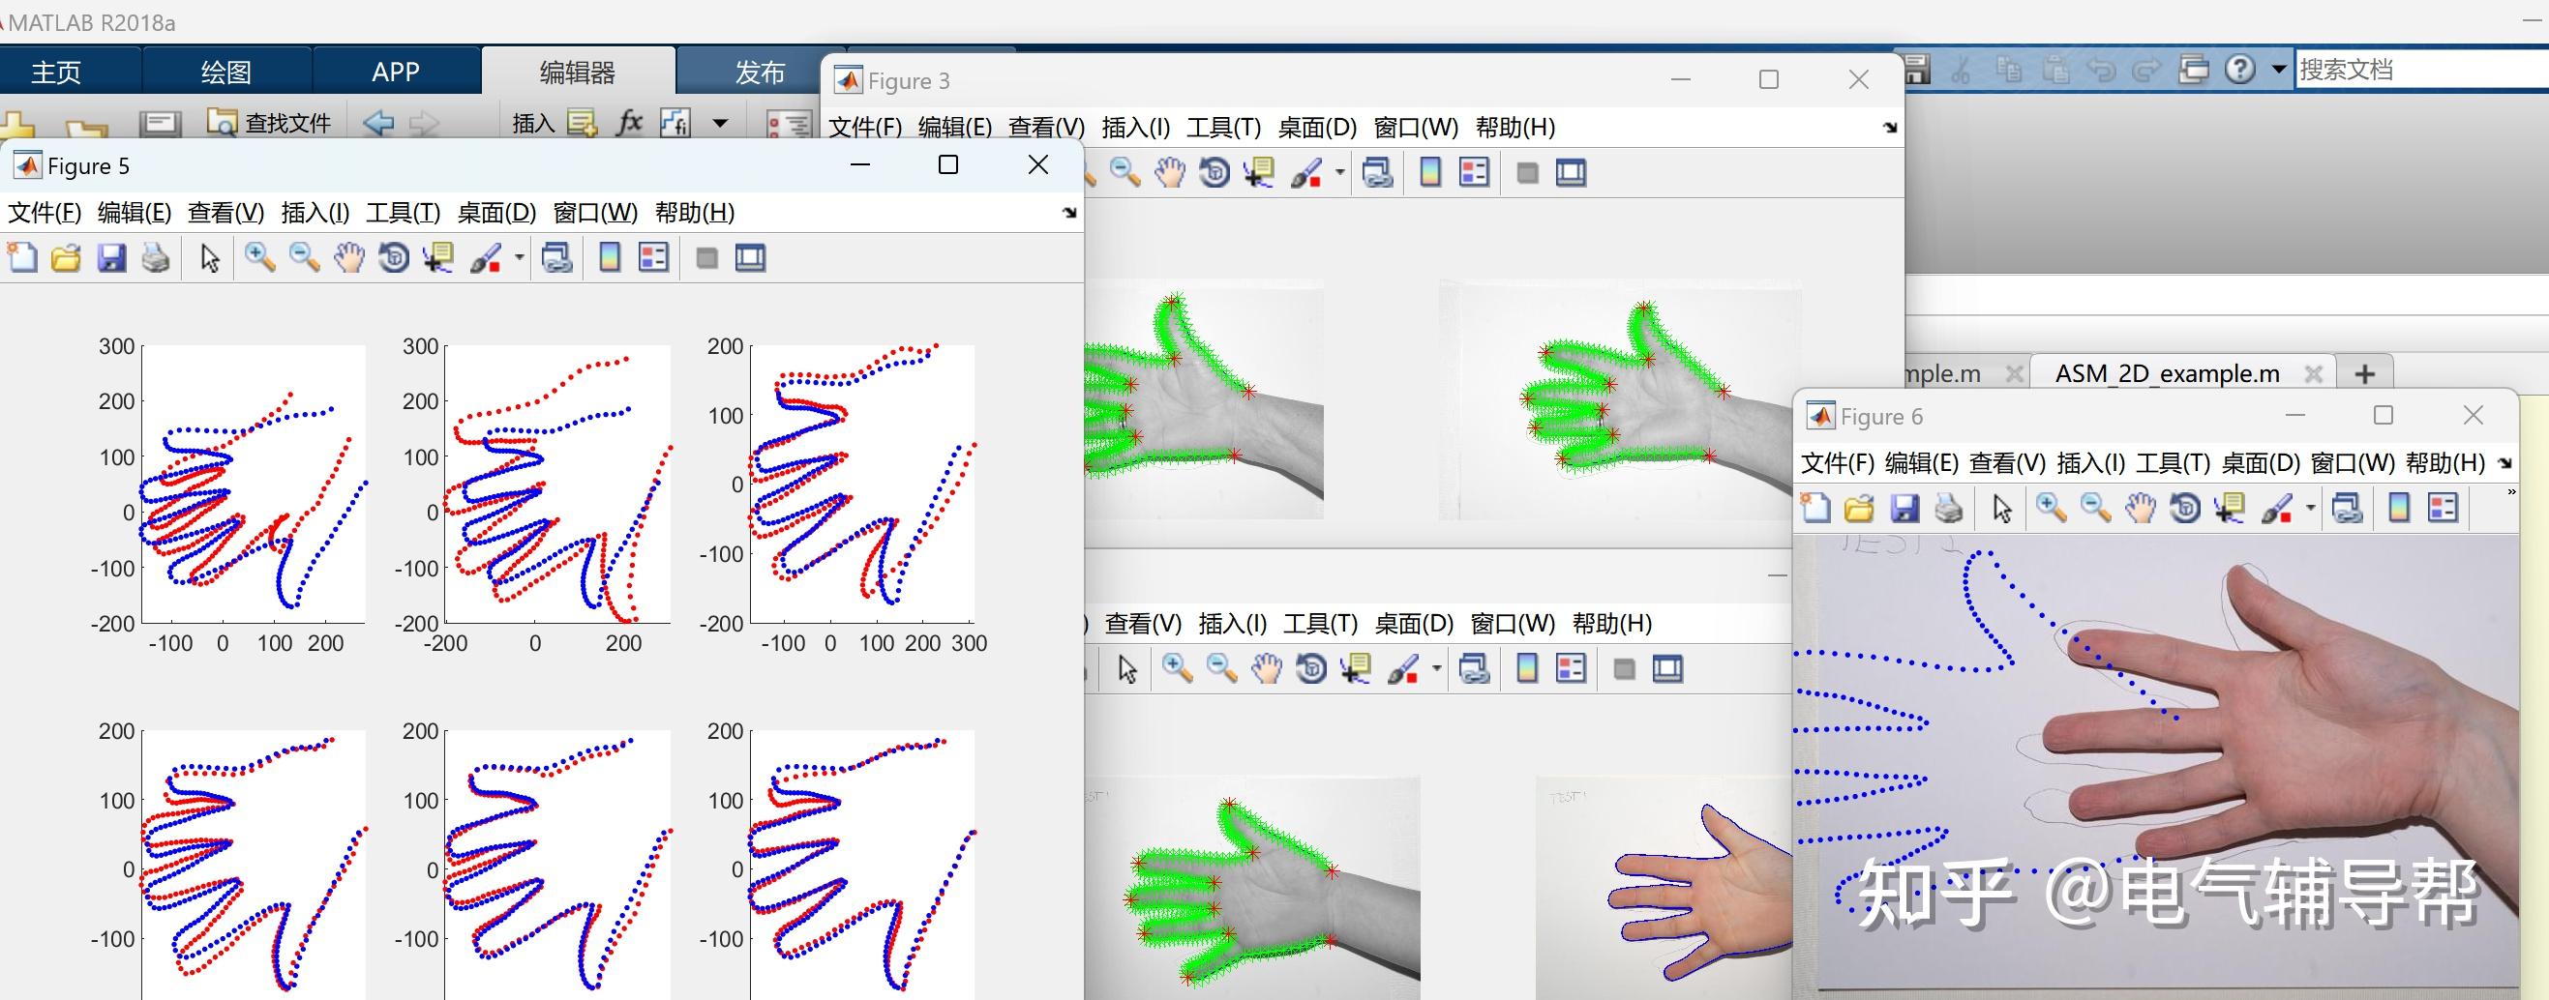Enable the Data Cursor tool in Figure 5
This screenshot has height=1000, width=2549.
click(437, 257)
